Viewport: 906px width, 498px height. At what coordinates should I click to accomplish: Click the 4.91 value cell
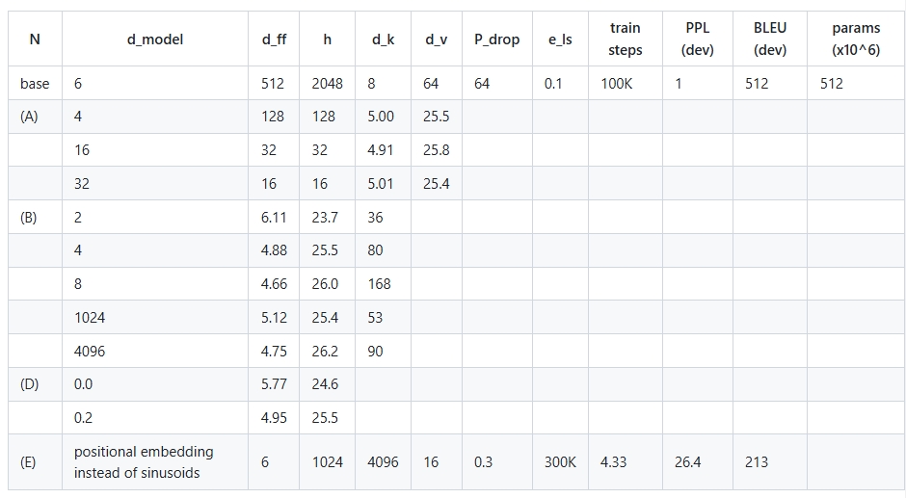[383, 150]
